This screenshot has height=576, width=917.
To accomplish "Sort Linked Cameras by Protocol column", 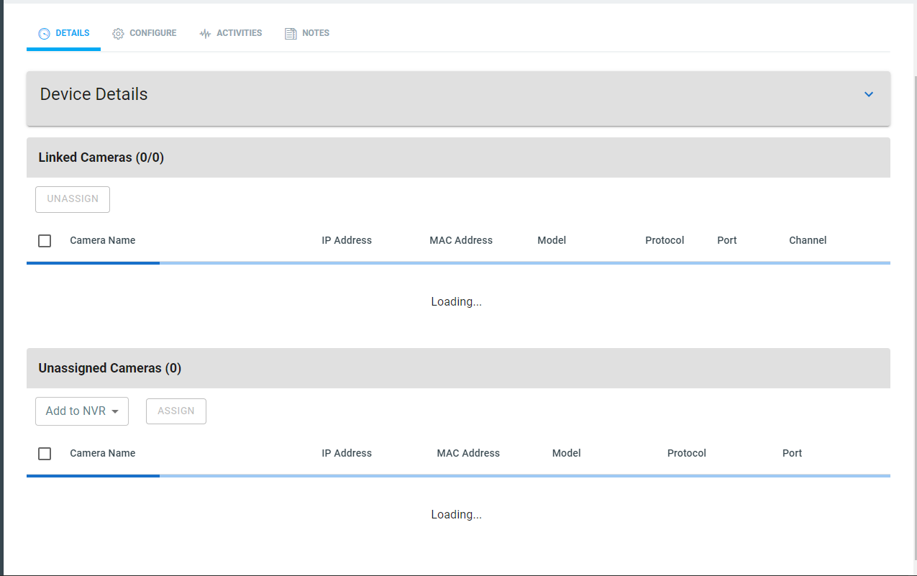I will pos(665,240).
